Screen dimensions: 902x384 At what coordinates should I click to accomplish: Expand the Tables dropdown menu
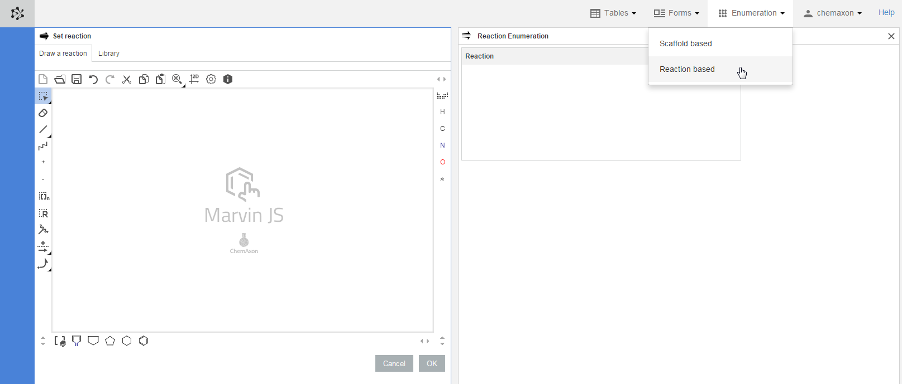[x=613, y=13]
